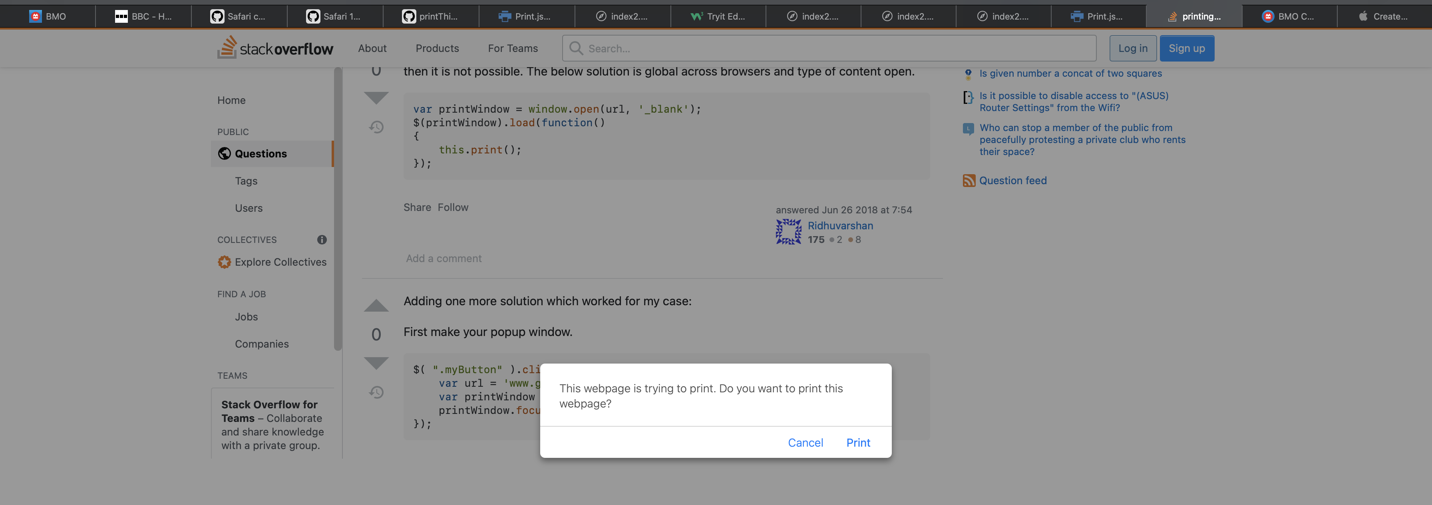Show activity history for second answer
1432x505 pixels.
[376, 393]
